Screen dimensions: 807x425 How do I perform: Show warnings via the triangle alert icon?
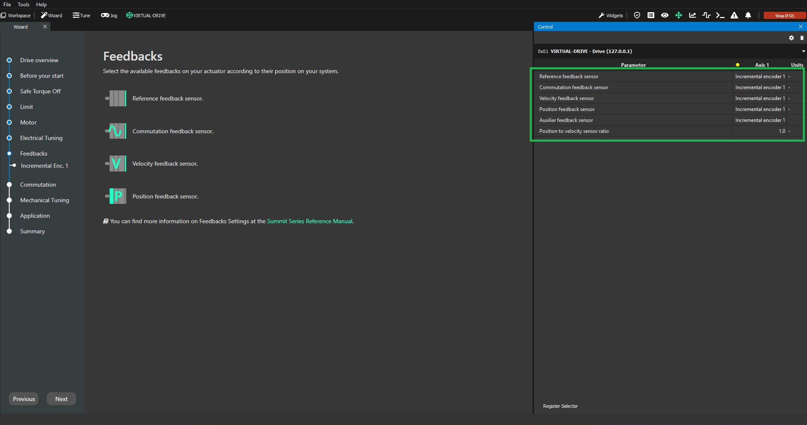[734, 16]
